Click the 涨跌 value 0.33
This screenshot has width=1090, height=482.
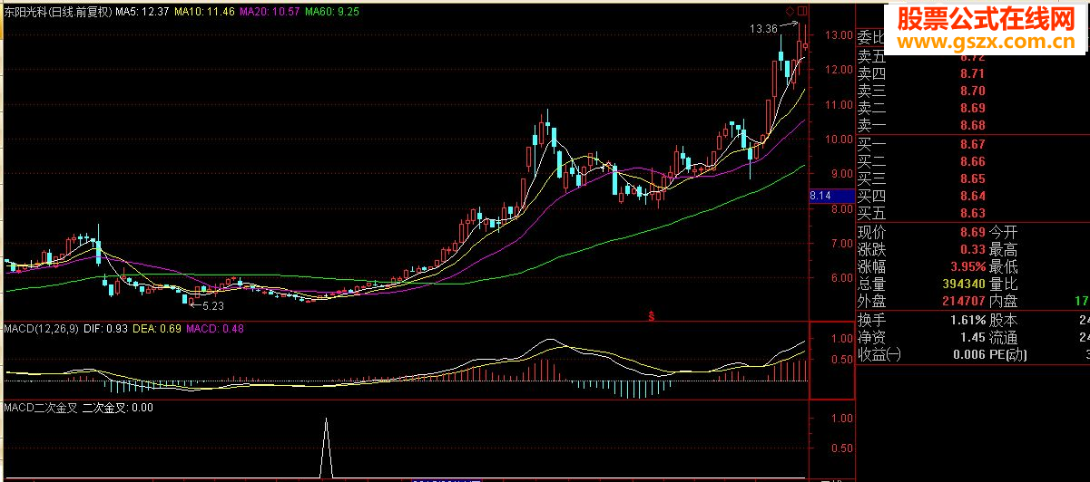pyautogui.click(x=972, y=249)
